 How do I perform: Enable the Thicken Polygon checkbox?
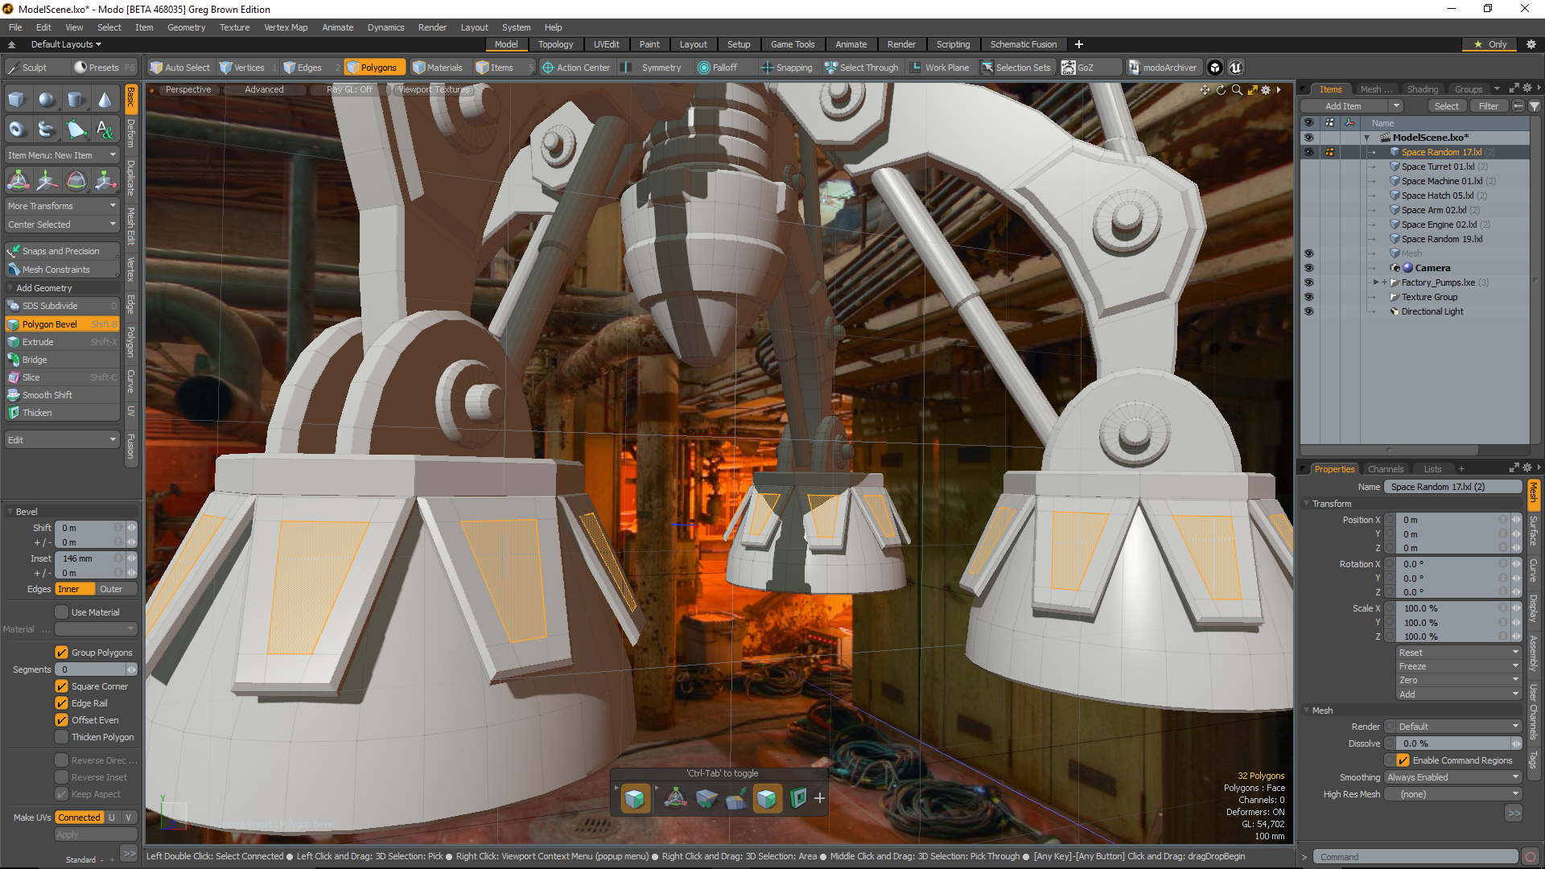[x=63, y=736]
